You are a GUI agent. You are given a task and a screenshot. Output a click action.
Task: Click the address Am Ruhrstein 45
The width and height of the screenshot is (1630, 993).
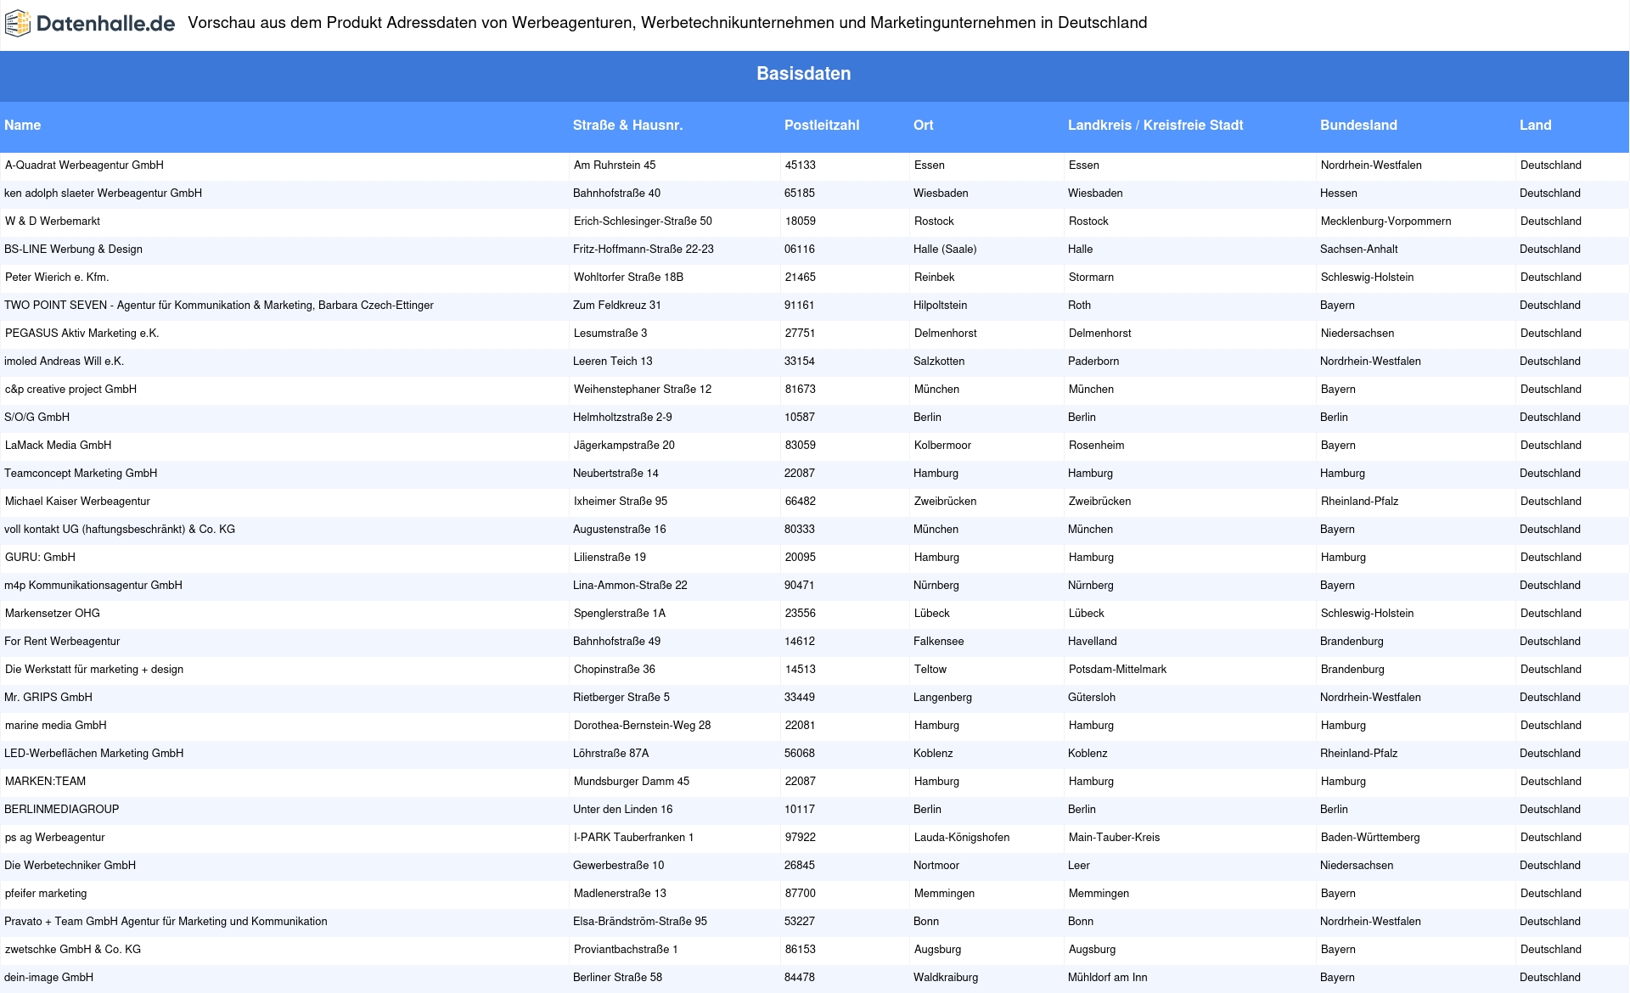pyautogui.click(x=615, y=165)
